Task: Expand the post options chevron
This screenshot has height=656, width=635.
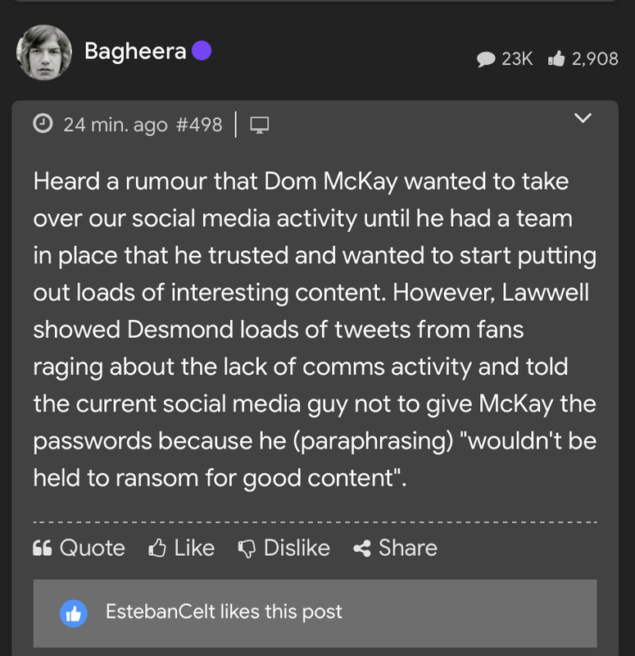Action: 583,118
